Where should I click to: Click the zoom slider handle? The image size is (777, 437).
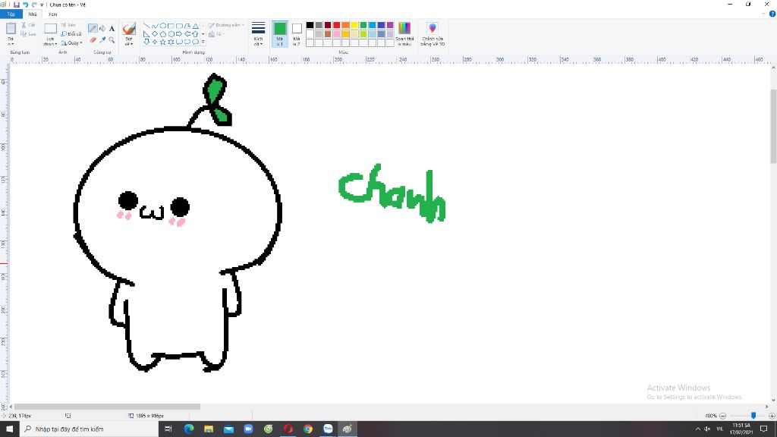tap(753, 416)
